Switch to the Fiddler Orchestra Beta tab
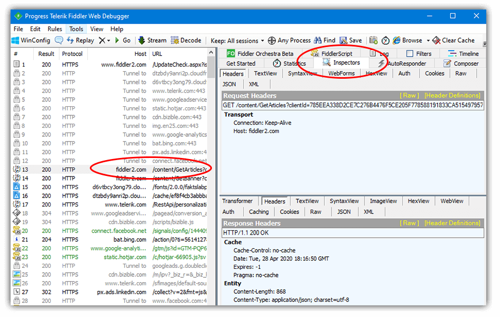The width and height of the screenshot is (500, 317). [260, 54]
